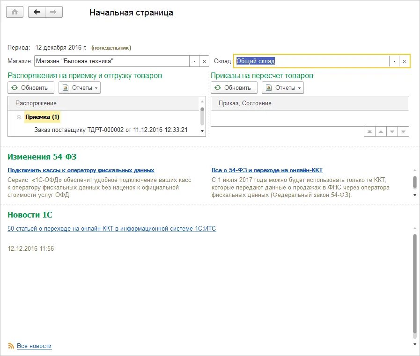Clear the Магазин field with X
This screenshot has height=356, width=420.
click(204, 61)
